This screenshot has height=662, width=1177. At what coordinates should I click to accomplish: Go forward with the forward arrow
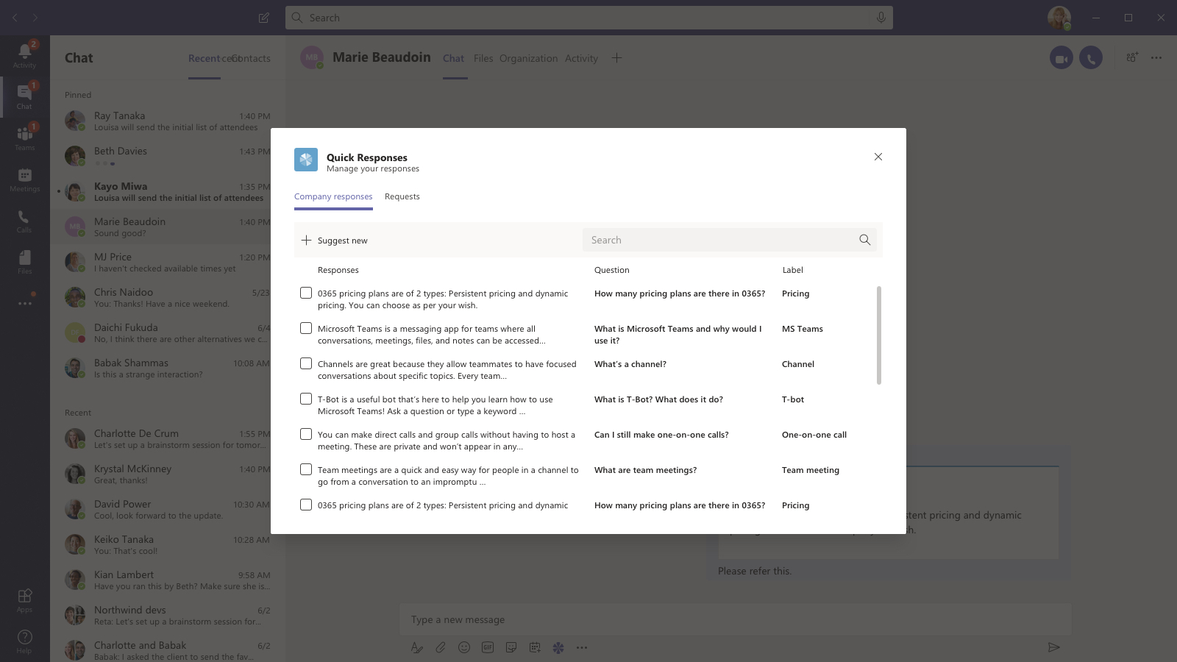pyautogui.click(x=35, y=18)
